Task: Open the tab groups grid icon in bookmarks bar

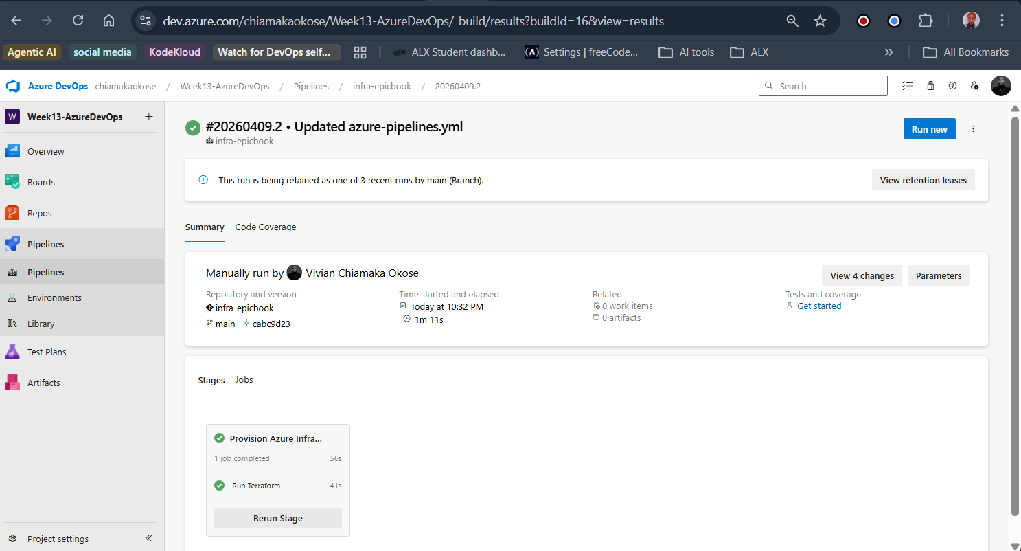Action: pyautogui.click(x=360, y=52)
